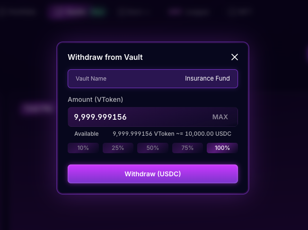Image resolution: width=308 pixels, height=230 pixels.
Task: Close the Withdraw from Vault dialog
Action: click(234, 57)
